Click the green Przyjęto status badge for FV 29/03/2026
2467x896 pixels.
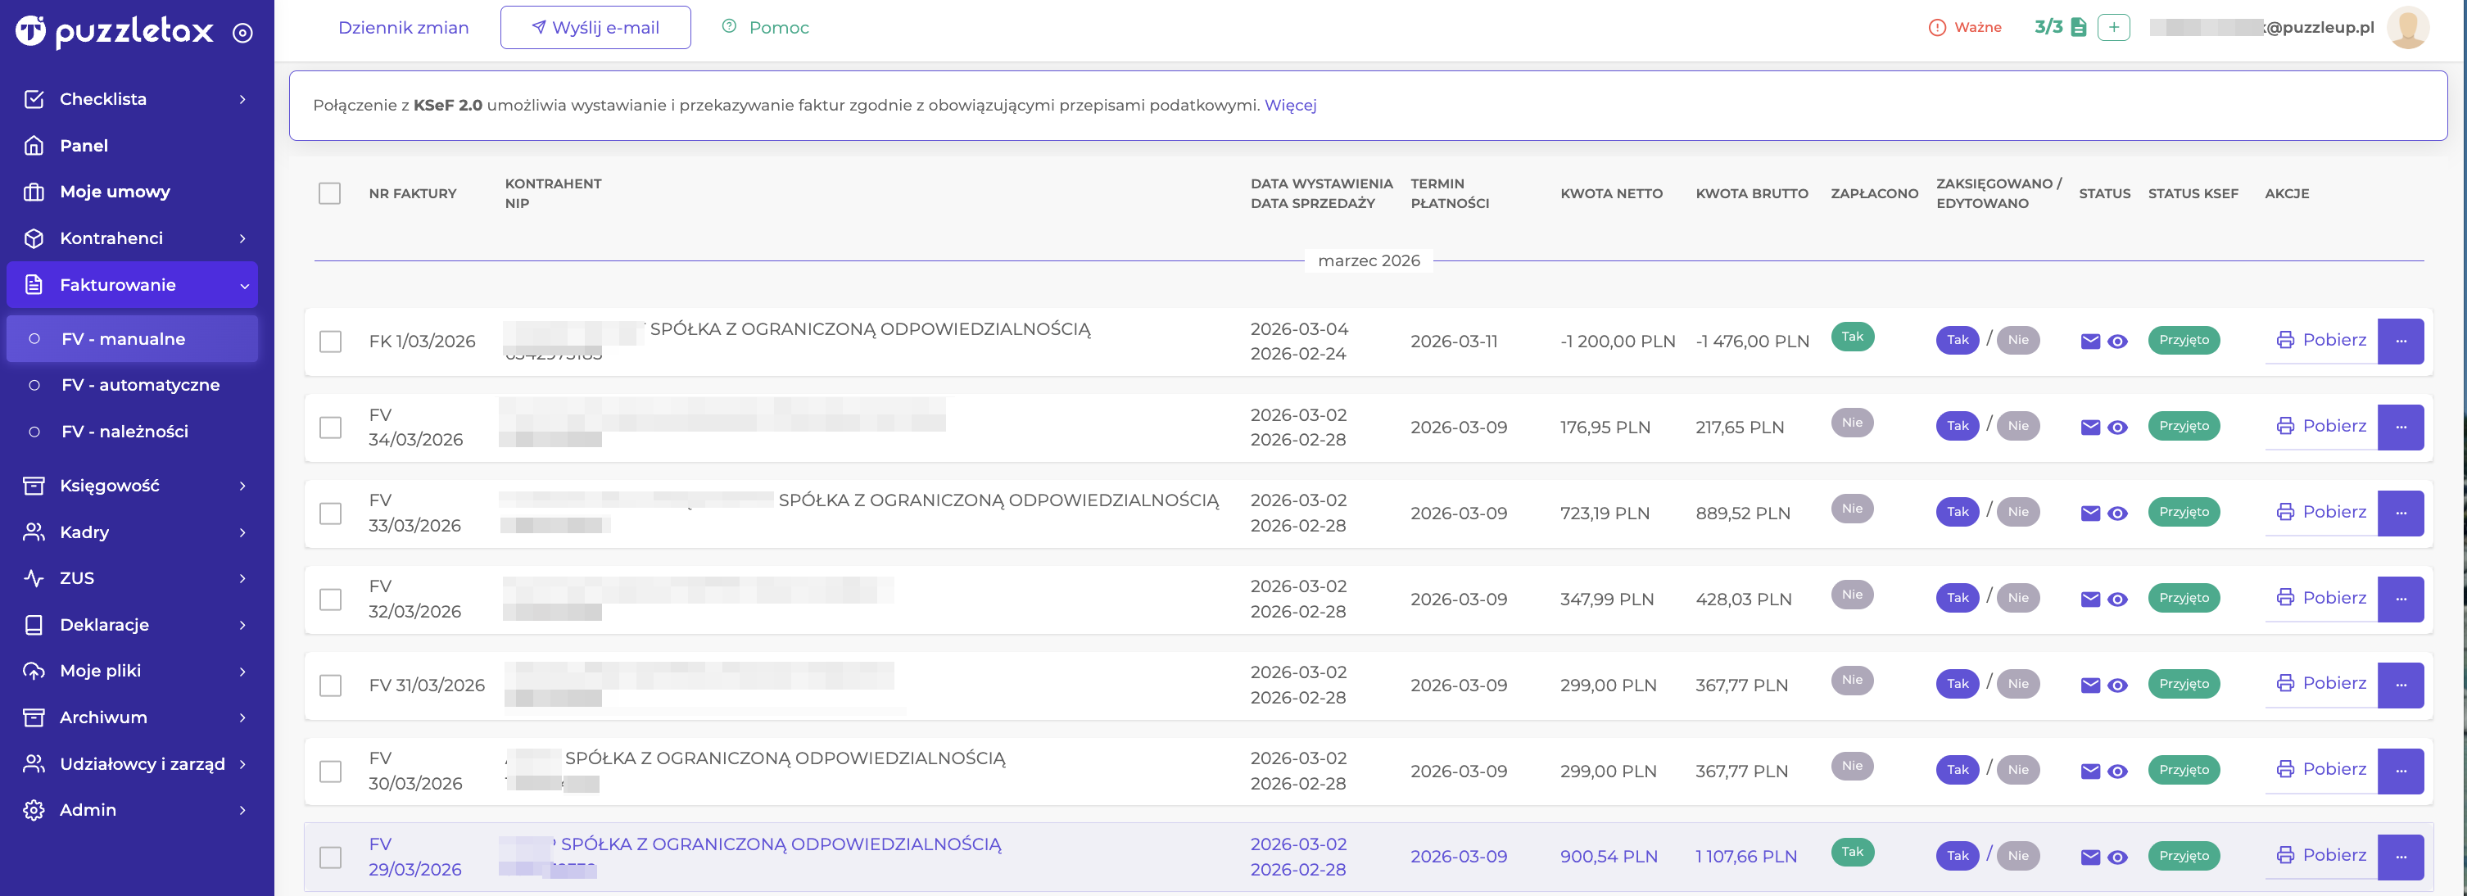tap(2184, 856)
